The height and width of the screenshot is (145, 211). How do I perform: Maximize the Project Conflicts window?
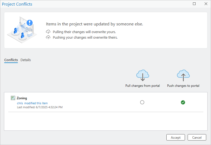coord(194,4)
